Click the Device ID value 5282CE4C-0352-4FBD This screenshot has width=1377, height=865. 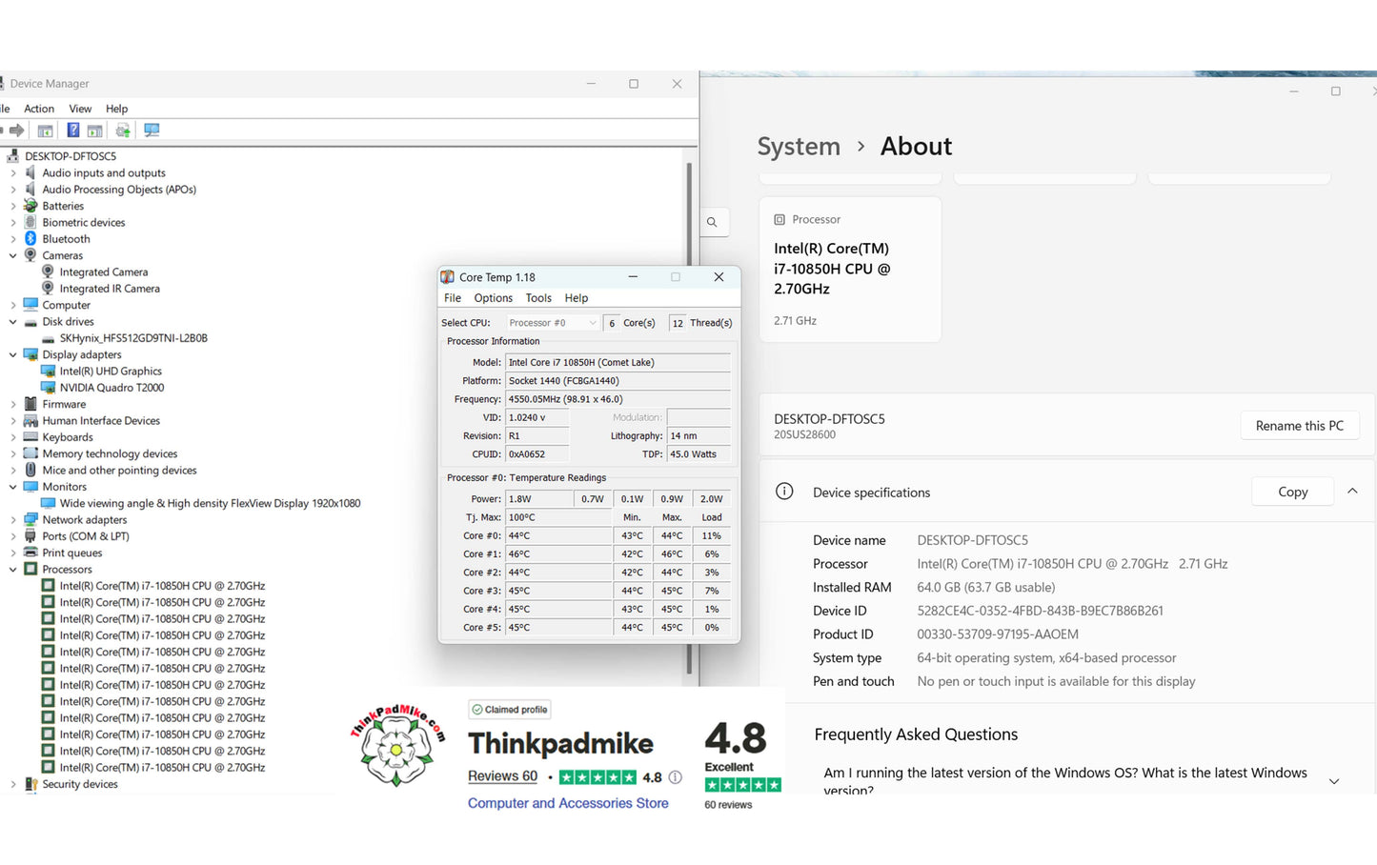tap(1040, 611)
